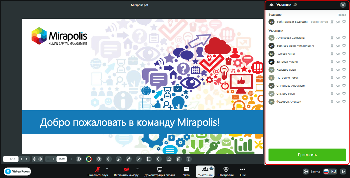Open the Ещё more options menu
The height and width of the screenshot is (178, 350).
[243, 172]
